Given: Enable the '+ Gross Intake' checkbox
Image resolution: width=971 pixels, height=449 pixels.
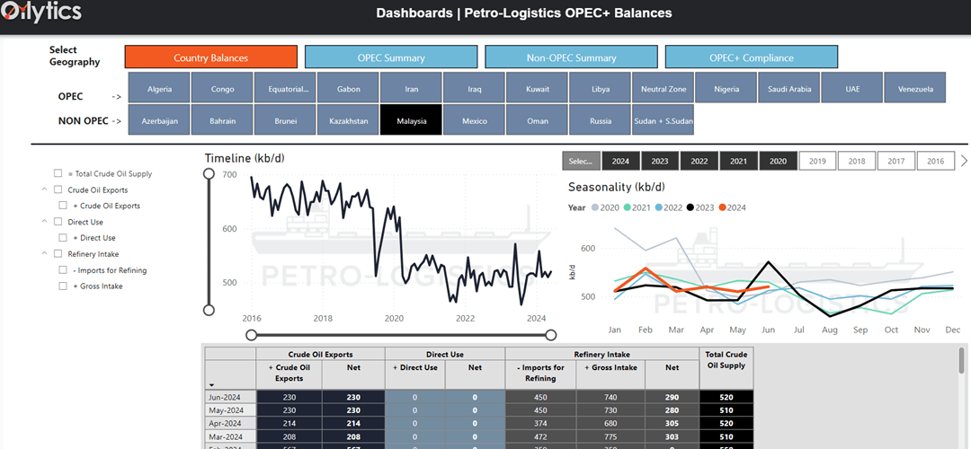Looking at the screenshot, I should tap(63, 286).
